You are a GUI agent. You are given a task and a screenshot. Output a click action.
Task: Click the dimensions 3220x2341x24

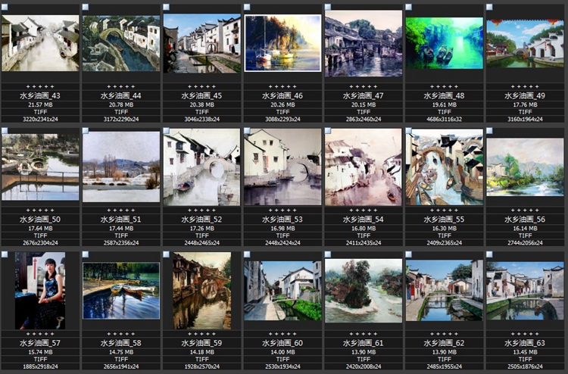[x=40, y=119]
